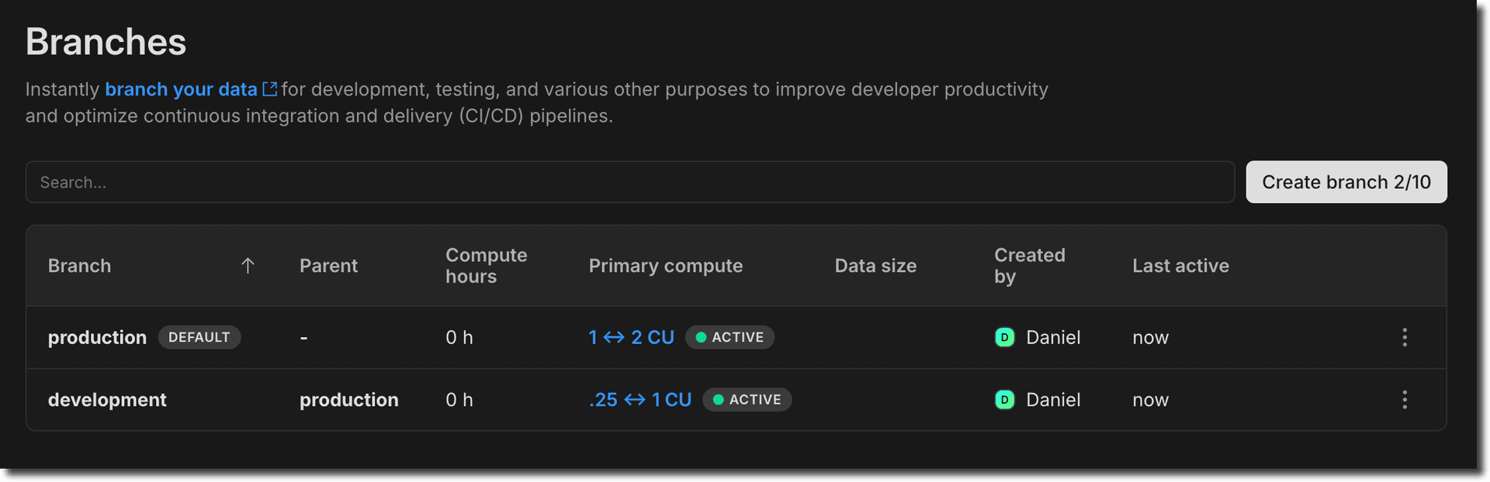Click Daniel's avatar in the production row

pos(1004,337)
